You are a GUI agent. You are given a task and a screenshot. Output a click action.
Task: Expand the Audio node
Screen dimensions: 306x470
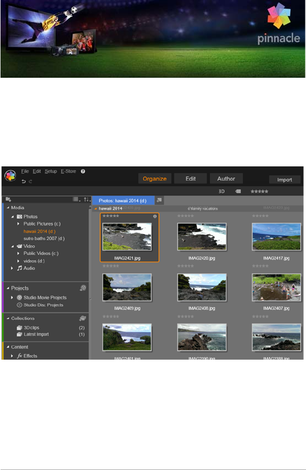(x=12, y=268)
